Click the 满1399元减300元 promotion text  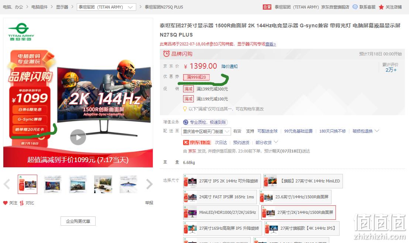[212, 89]
